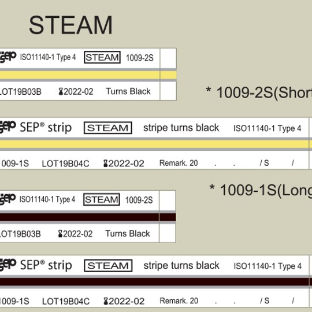312x312 pixels.
Task: Select the hourglass expiry icon beside LOT19B03B
Action: pos(61,92)
